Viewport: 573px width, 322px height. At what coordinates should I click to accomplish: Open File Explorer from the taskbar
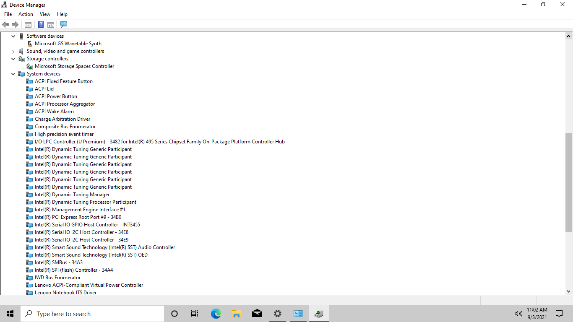point(236,314)
